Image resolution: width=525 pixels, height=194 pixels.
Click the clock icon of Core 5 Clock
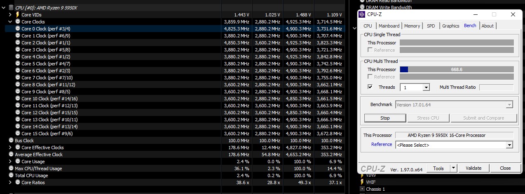click(18, 64)
